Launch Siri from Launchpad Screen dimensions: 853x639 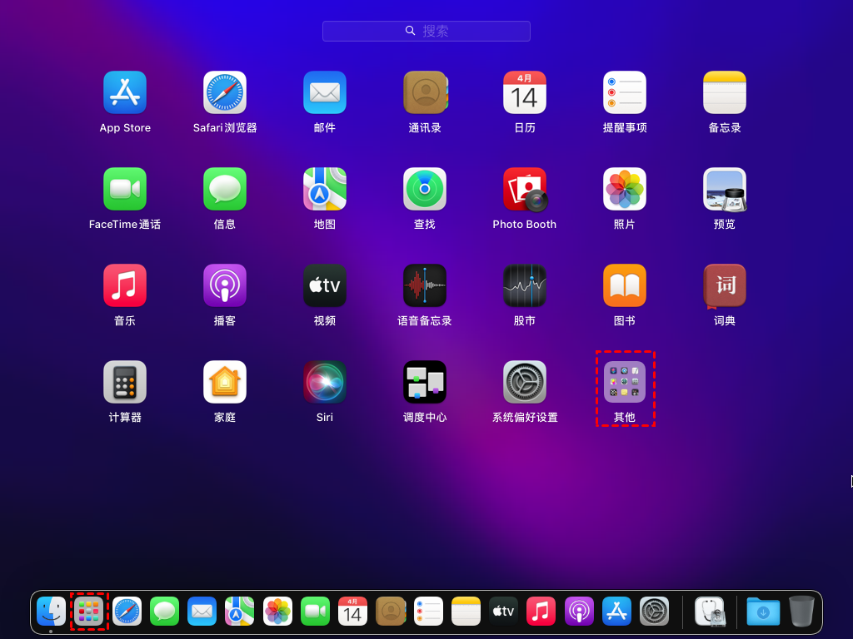[x=325, y=382]
